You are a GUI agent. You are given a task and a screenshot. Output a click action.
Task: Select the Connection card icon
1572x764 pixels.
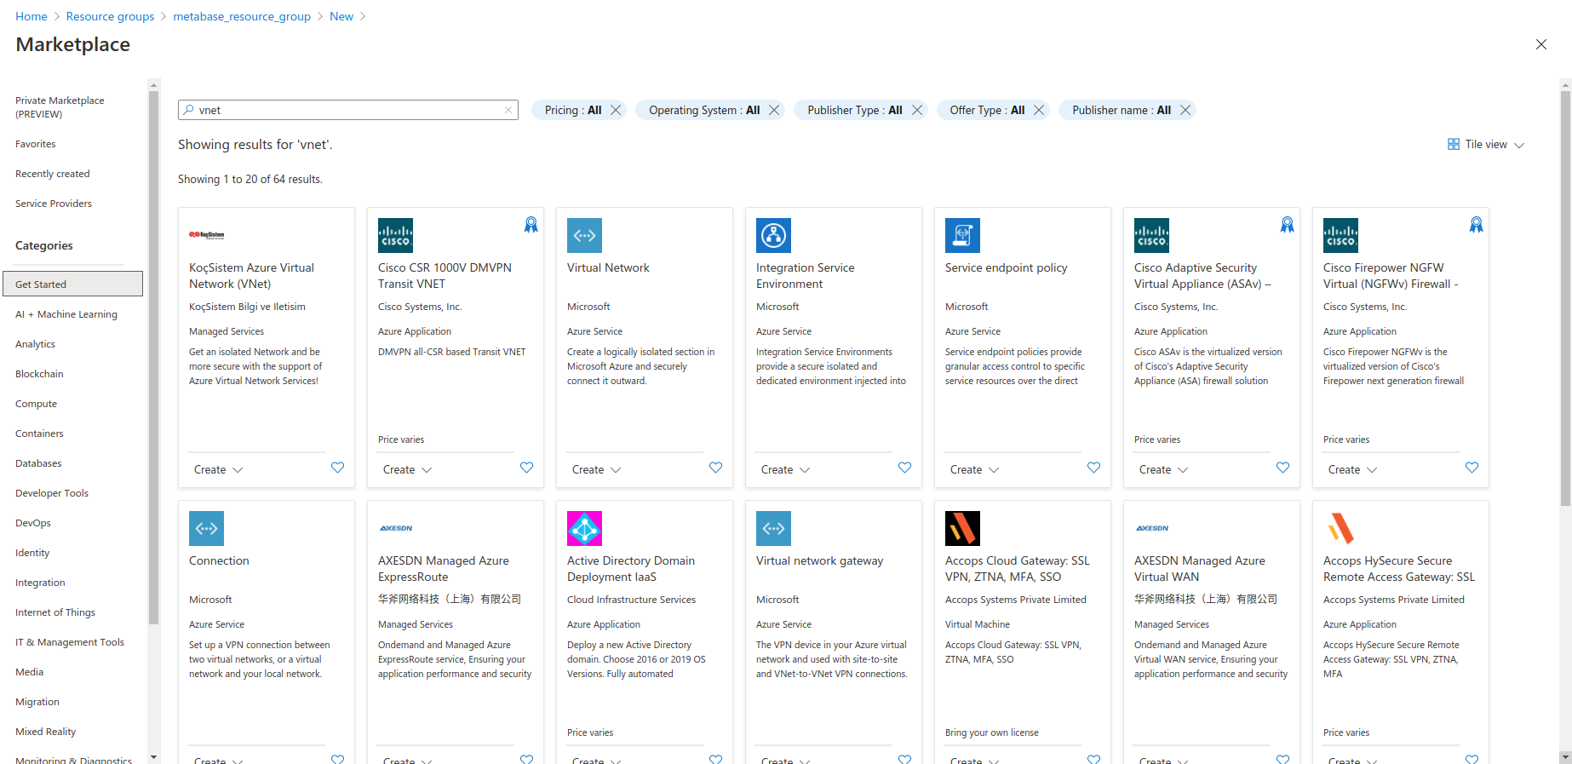coord(206,528)
